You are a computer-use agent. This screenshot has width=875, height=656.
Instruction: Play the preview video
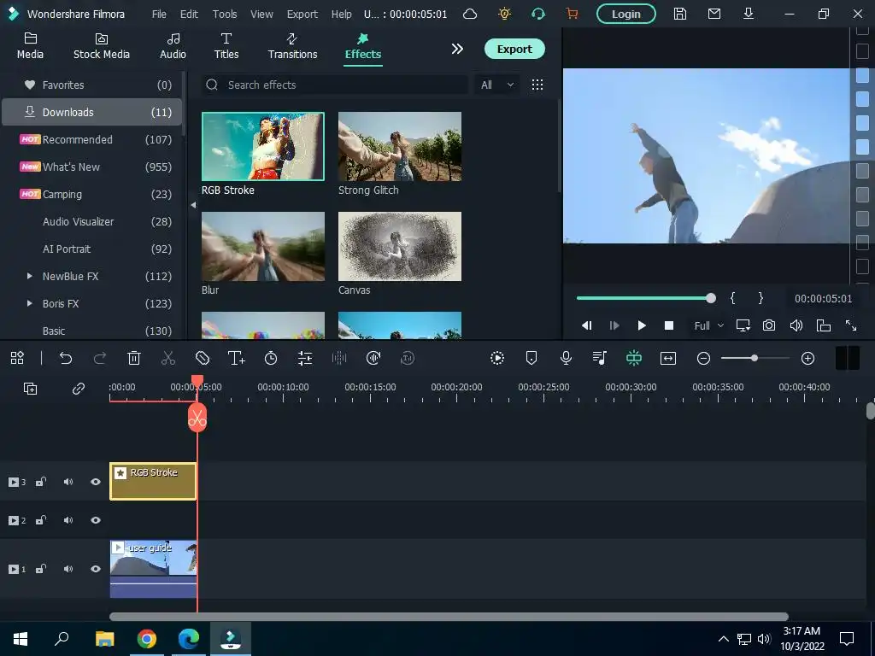(642, 325)
